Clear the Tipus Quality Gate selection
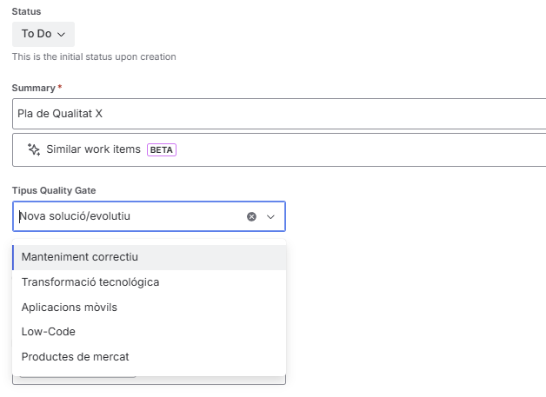This screenshot has height=397, width=546. point(251,217)
